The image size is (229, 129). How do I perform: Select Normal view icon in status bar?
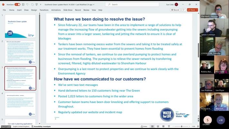point(152,126)
